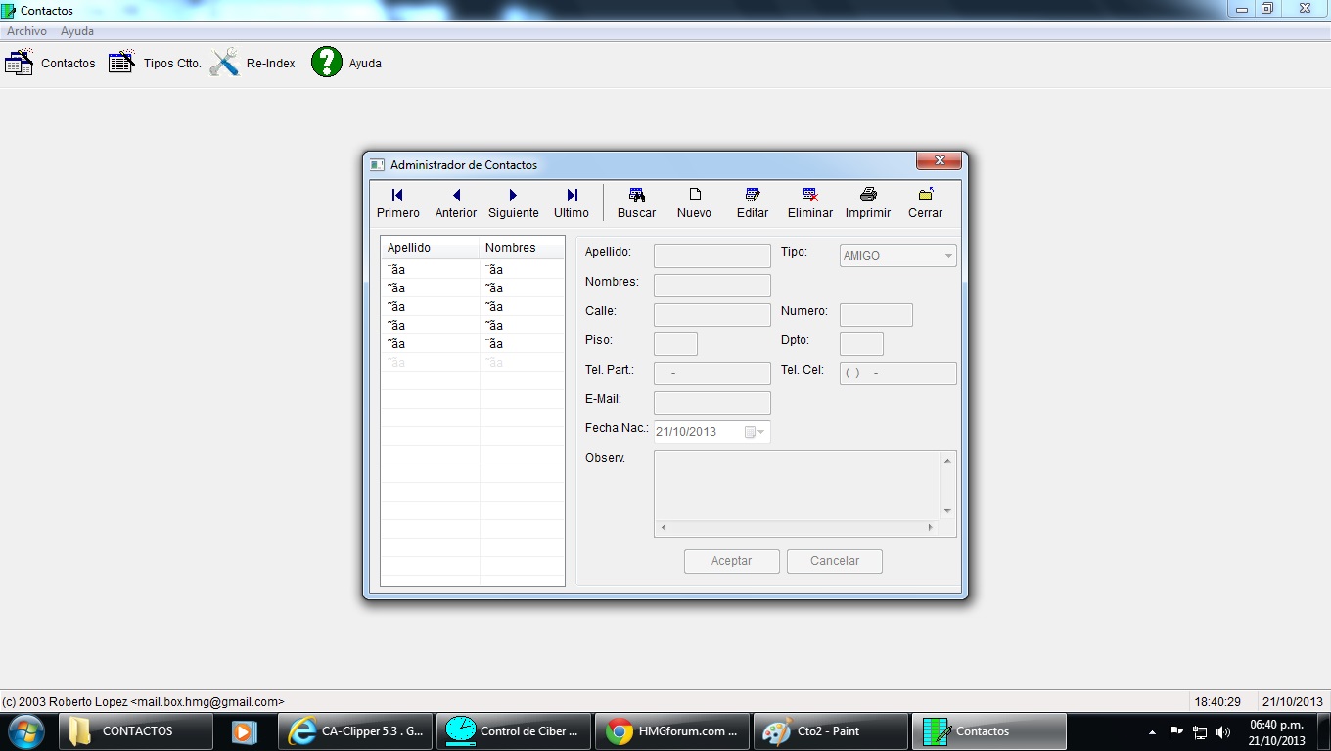Screen dimensions: 1331x751
Task: Click the Observ. scroll up arrow
Action: pyautogui.click(x=947, y=461)
